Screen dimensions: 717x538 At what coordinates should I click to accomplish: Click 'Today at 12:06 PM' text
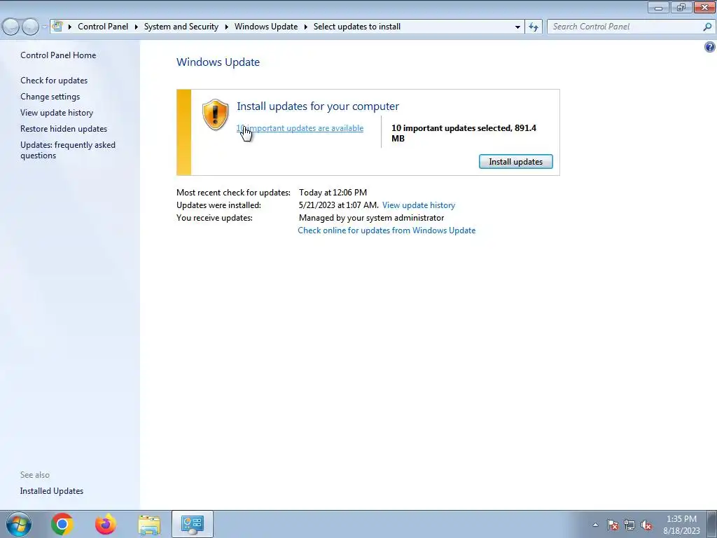pyautogui.click(x=333, y=193)
